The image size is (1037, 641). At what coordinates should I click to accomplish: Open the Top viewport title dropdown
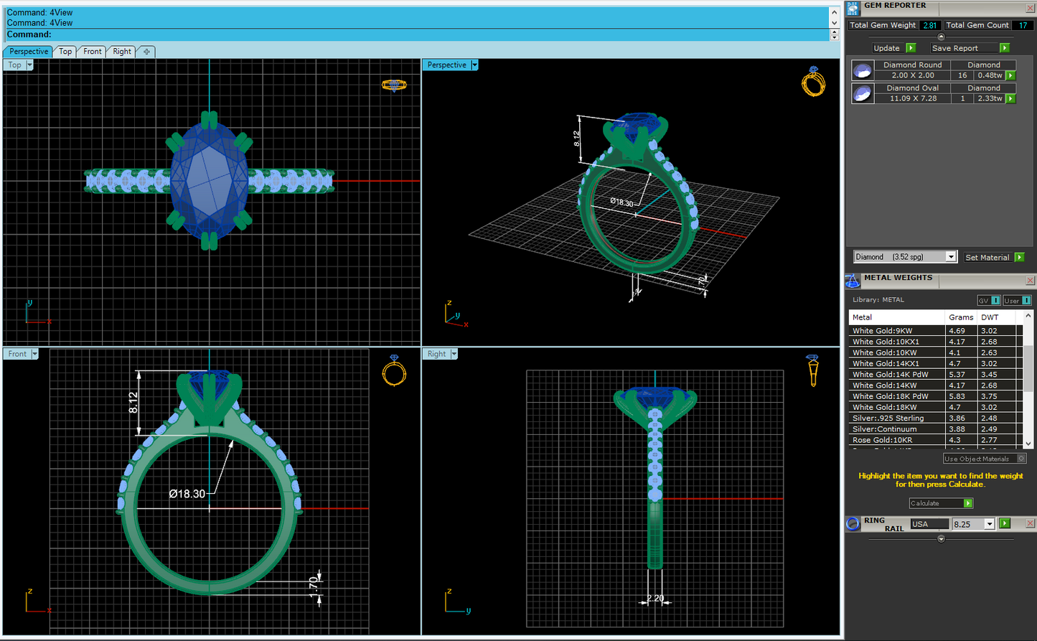click(30, 65)
